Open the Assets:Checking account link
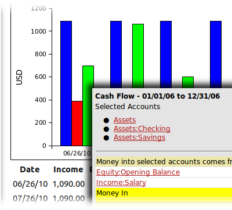Screen dimensions: 232x210 coord(142,129)
